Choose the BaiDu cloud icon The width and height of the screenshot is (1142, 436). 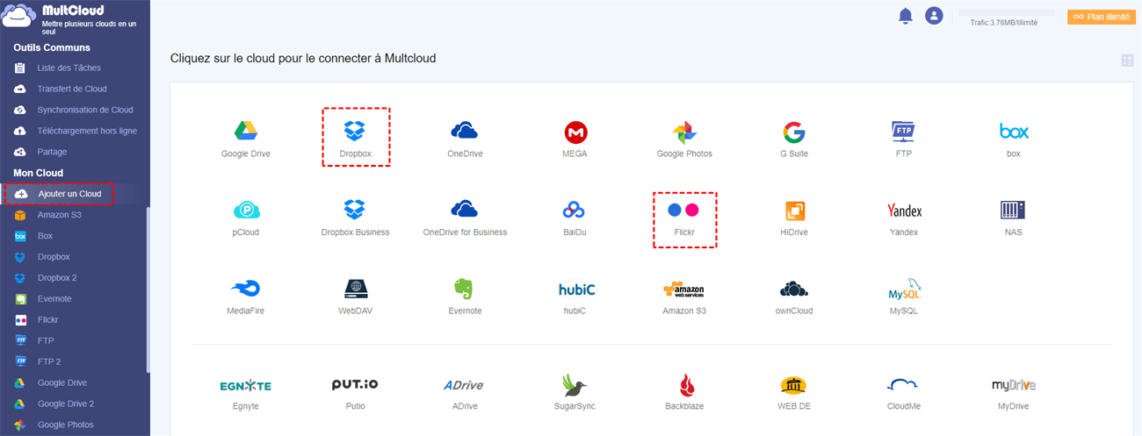[575, 211]
